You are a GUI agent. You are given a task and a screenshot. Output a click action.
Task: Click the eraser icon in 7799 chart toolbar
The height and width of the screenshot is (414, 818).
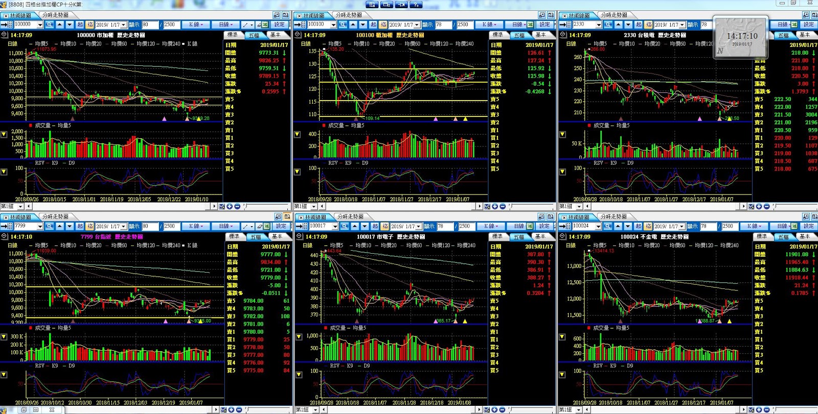coord(260,226)
